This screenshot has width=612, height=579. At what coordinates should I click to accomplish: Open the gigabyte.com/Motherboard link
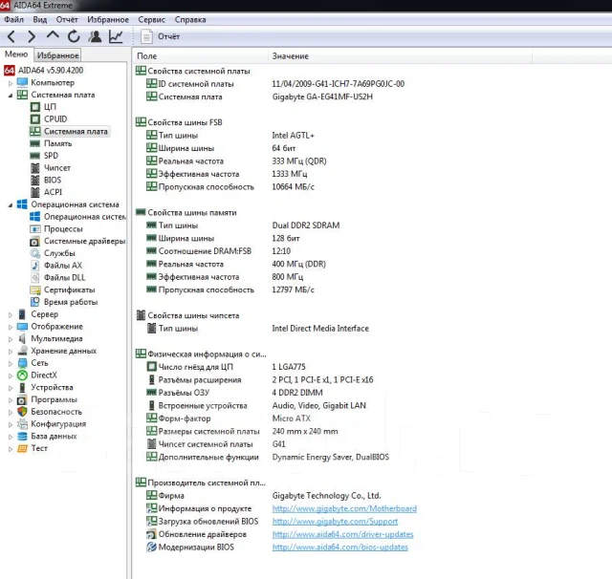tap(344, 508)
